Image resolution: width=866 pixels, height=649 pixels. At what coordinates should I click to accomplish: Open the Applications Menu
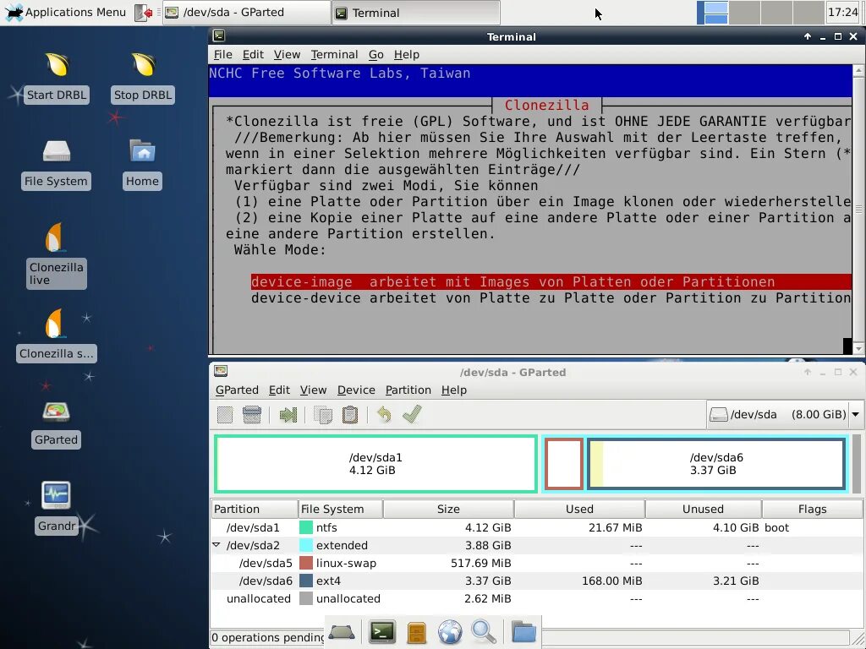[x=66, y=12]
